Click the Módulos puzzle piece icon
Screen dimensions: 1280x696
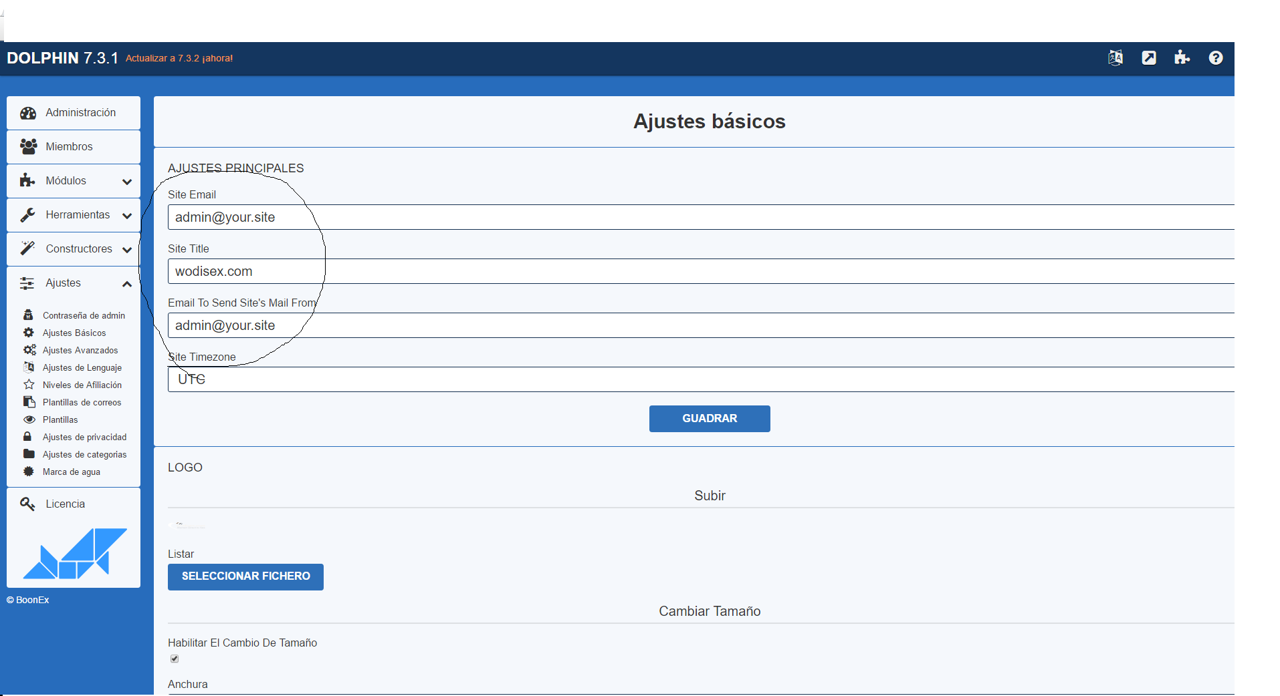pos(27,180)
